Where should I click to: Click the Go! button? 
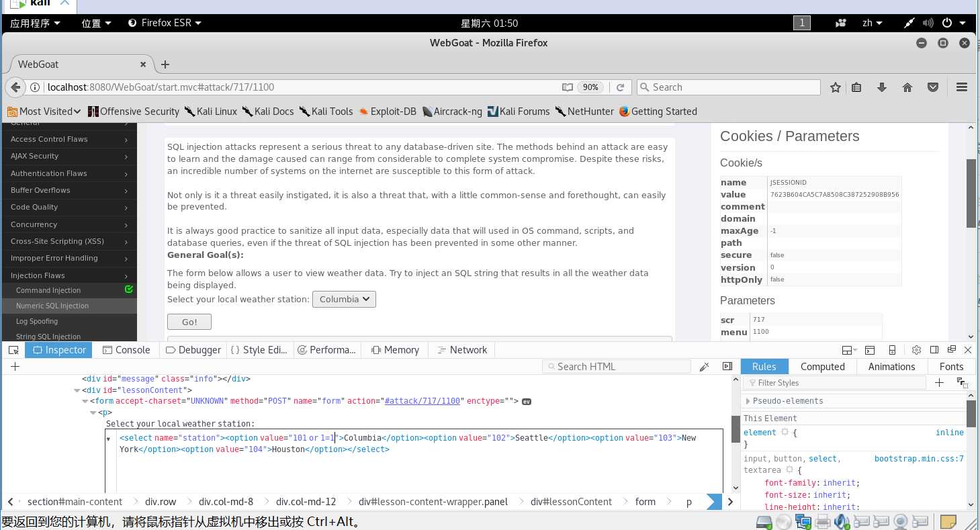189,322
